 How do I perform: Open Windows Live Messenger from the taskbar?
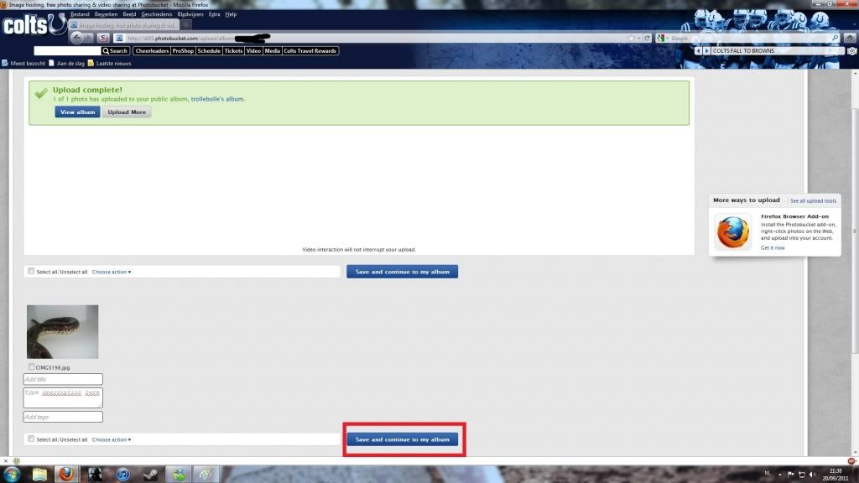[x=179, y=475]
